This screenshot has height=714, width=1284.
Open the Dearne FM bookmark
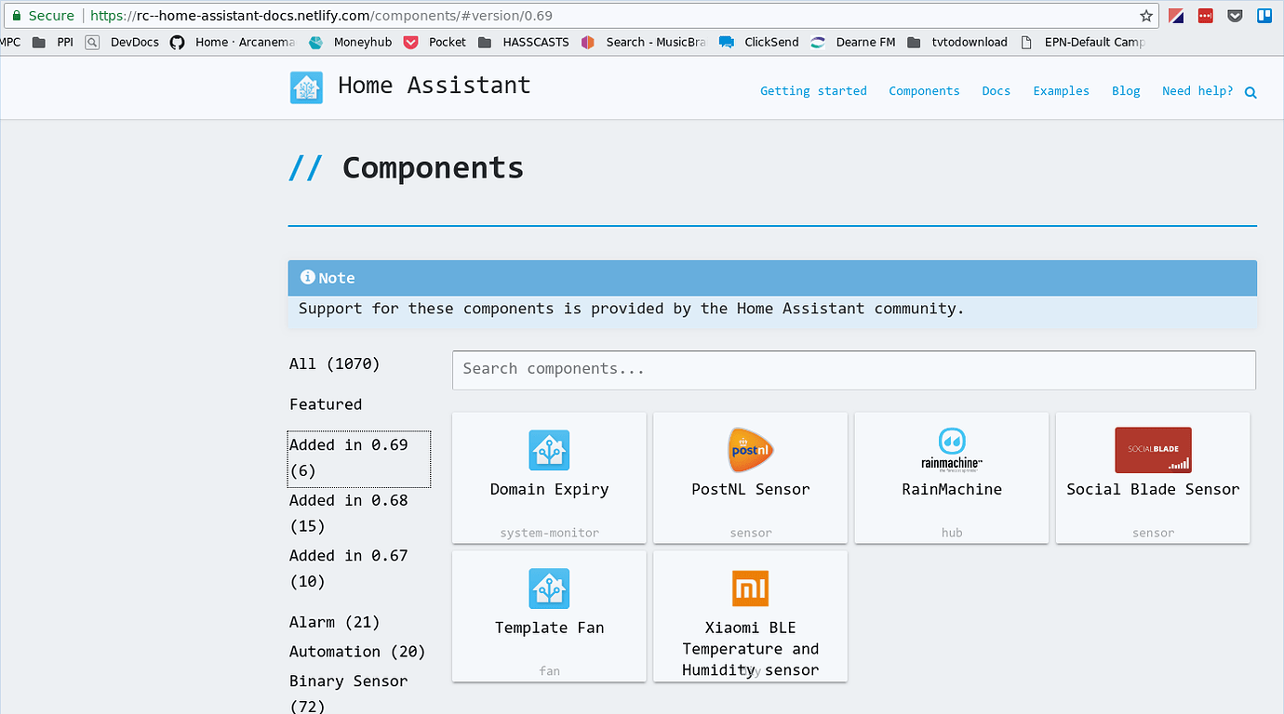(852, 42)
